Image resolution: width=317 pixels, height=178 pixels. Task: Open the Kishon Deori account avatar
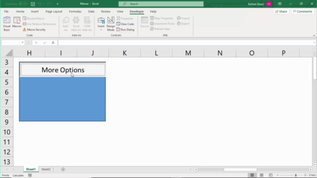269,4
